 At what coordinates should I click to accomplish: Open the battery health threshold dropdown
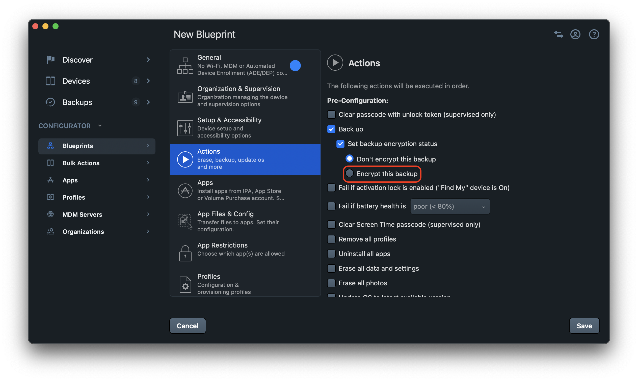coord(450,206)
